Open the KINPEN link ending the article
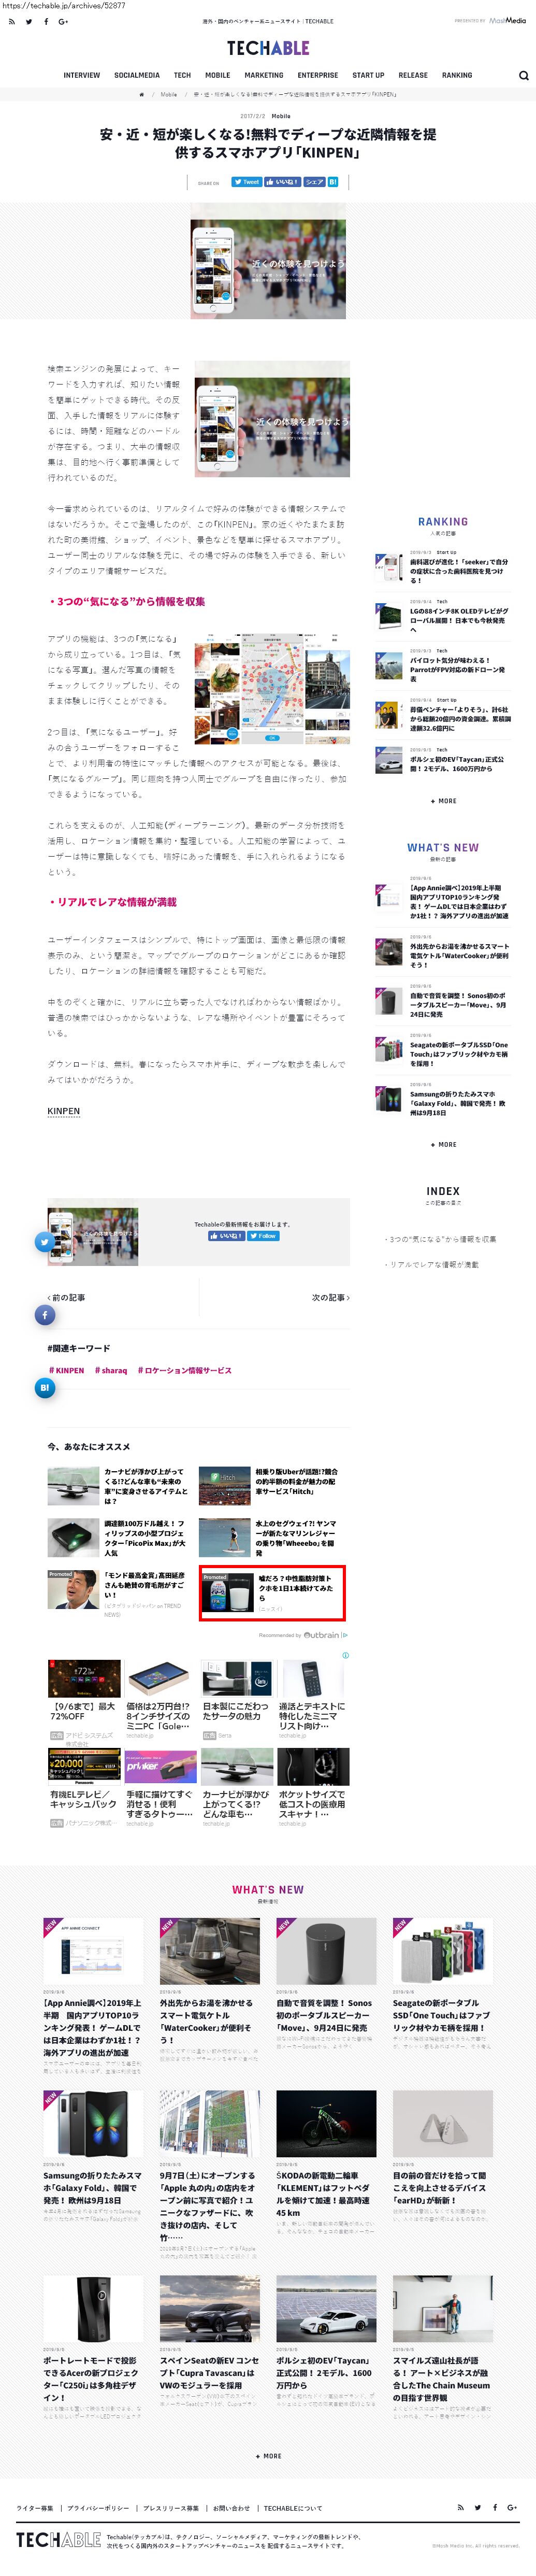 tap(63, 1111)
